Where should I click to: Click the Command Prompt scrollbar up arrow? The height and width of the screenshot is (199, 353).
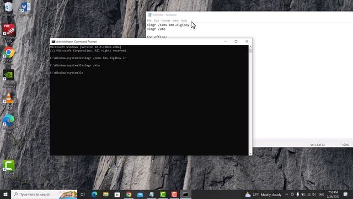click(x=250, y=47)
